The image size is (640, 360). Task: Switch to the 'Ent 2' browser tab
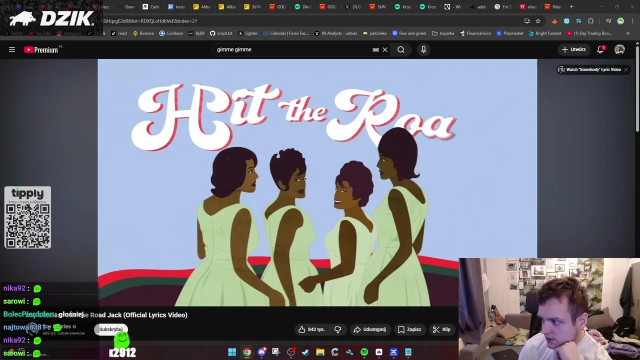503,7
